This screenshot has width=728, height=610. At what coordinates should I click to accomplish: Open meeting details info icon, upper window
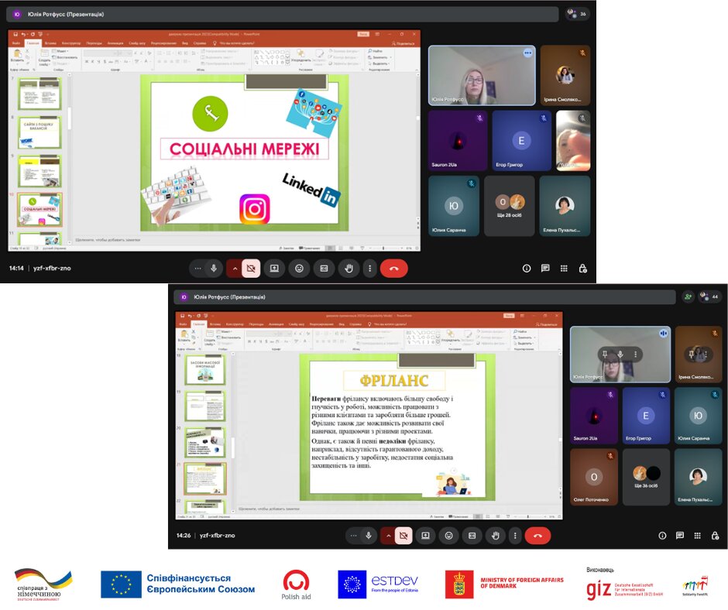coord(527,269)
